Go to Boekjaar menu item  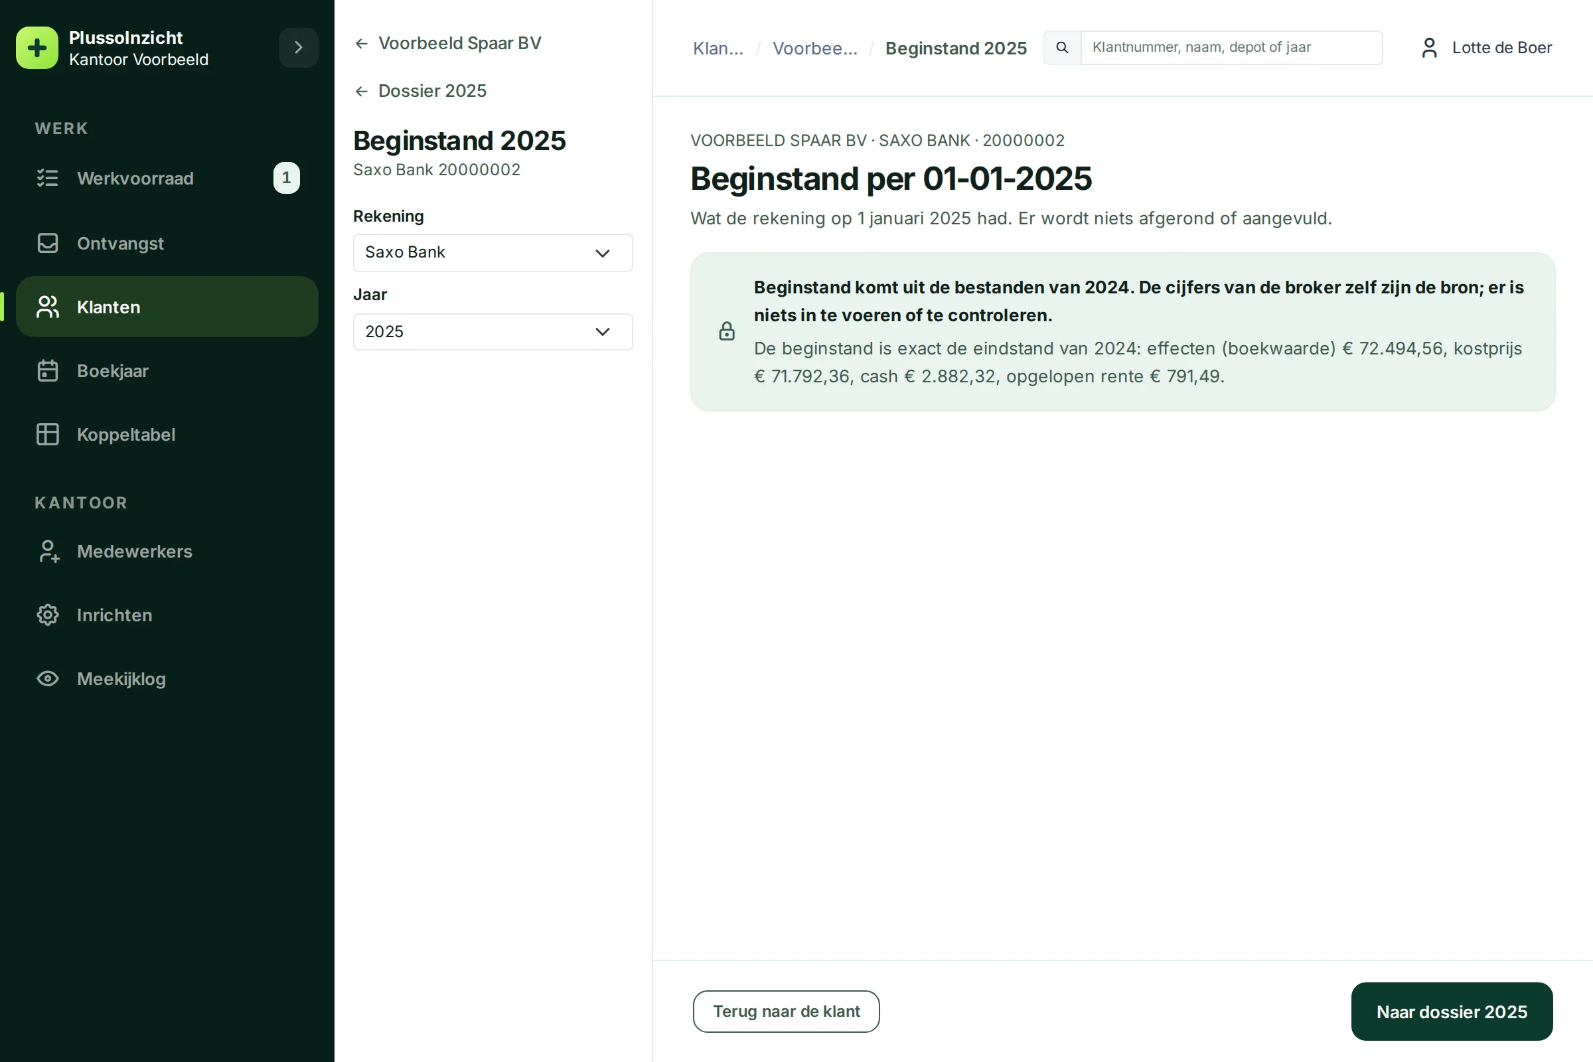[167, 370]
